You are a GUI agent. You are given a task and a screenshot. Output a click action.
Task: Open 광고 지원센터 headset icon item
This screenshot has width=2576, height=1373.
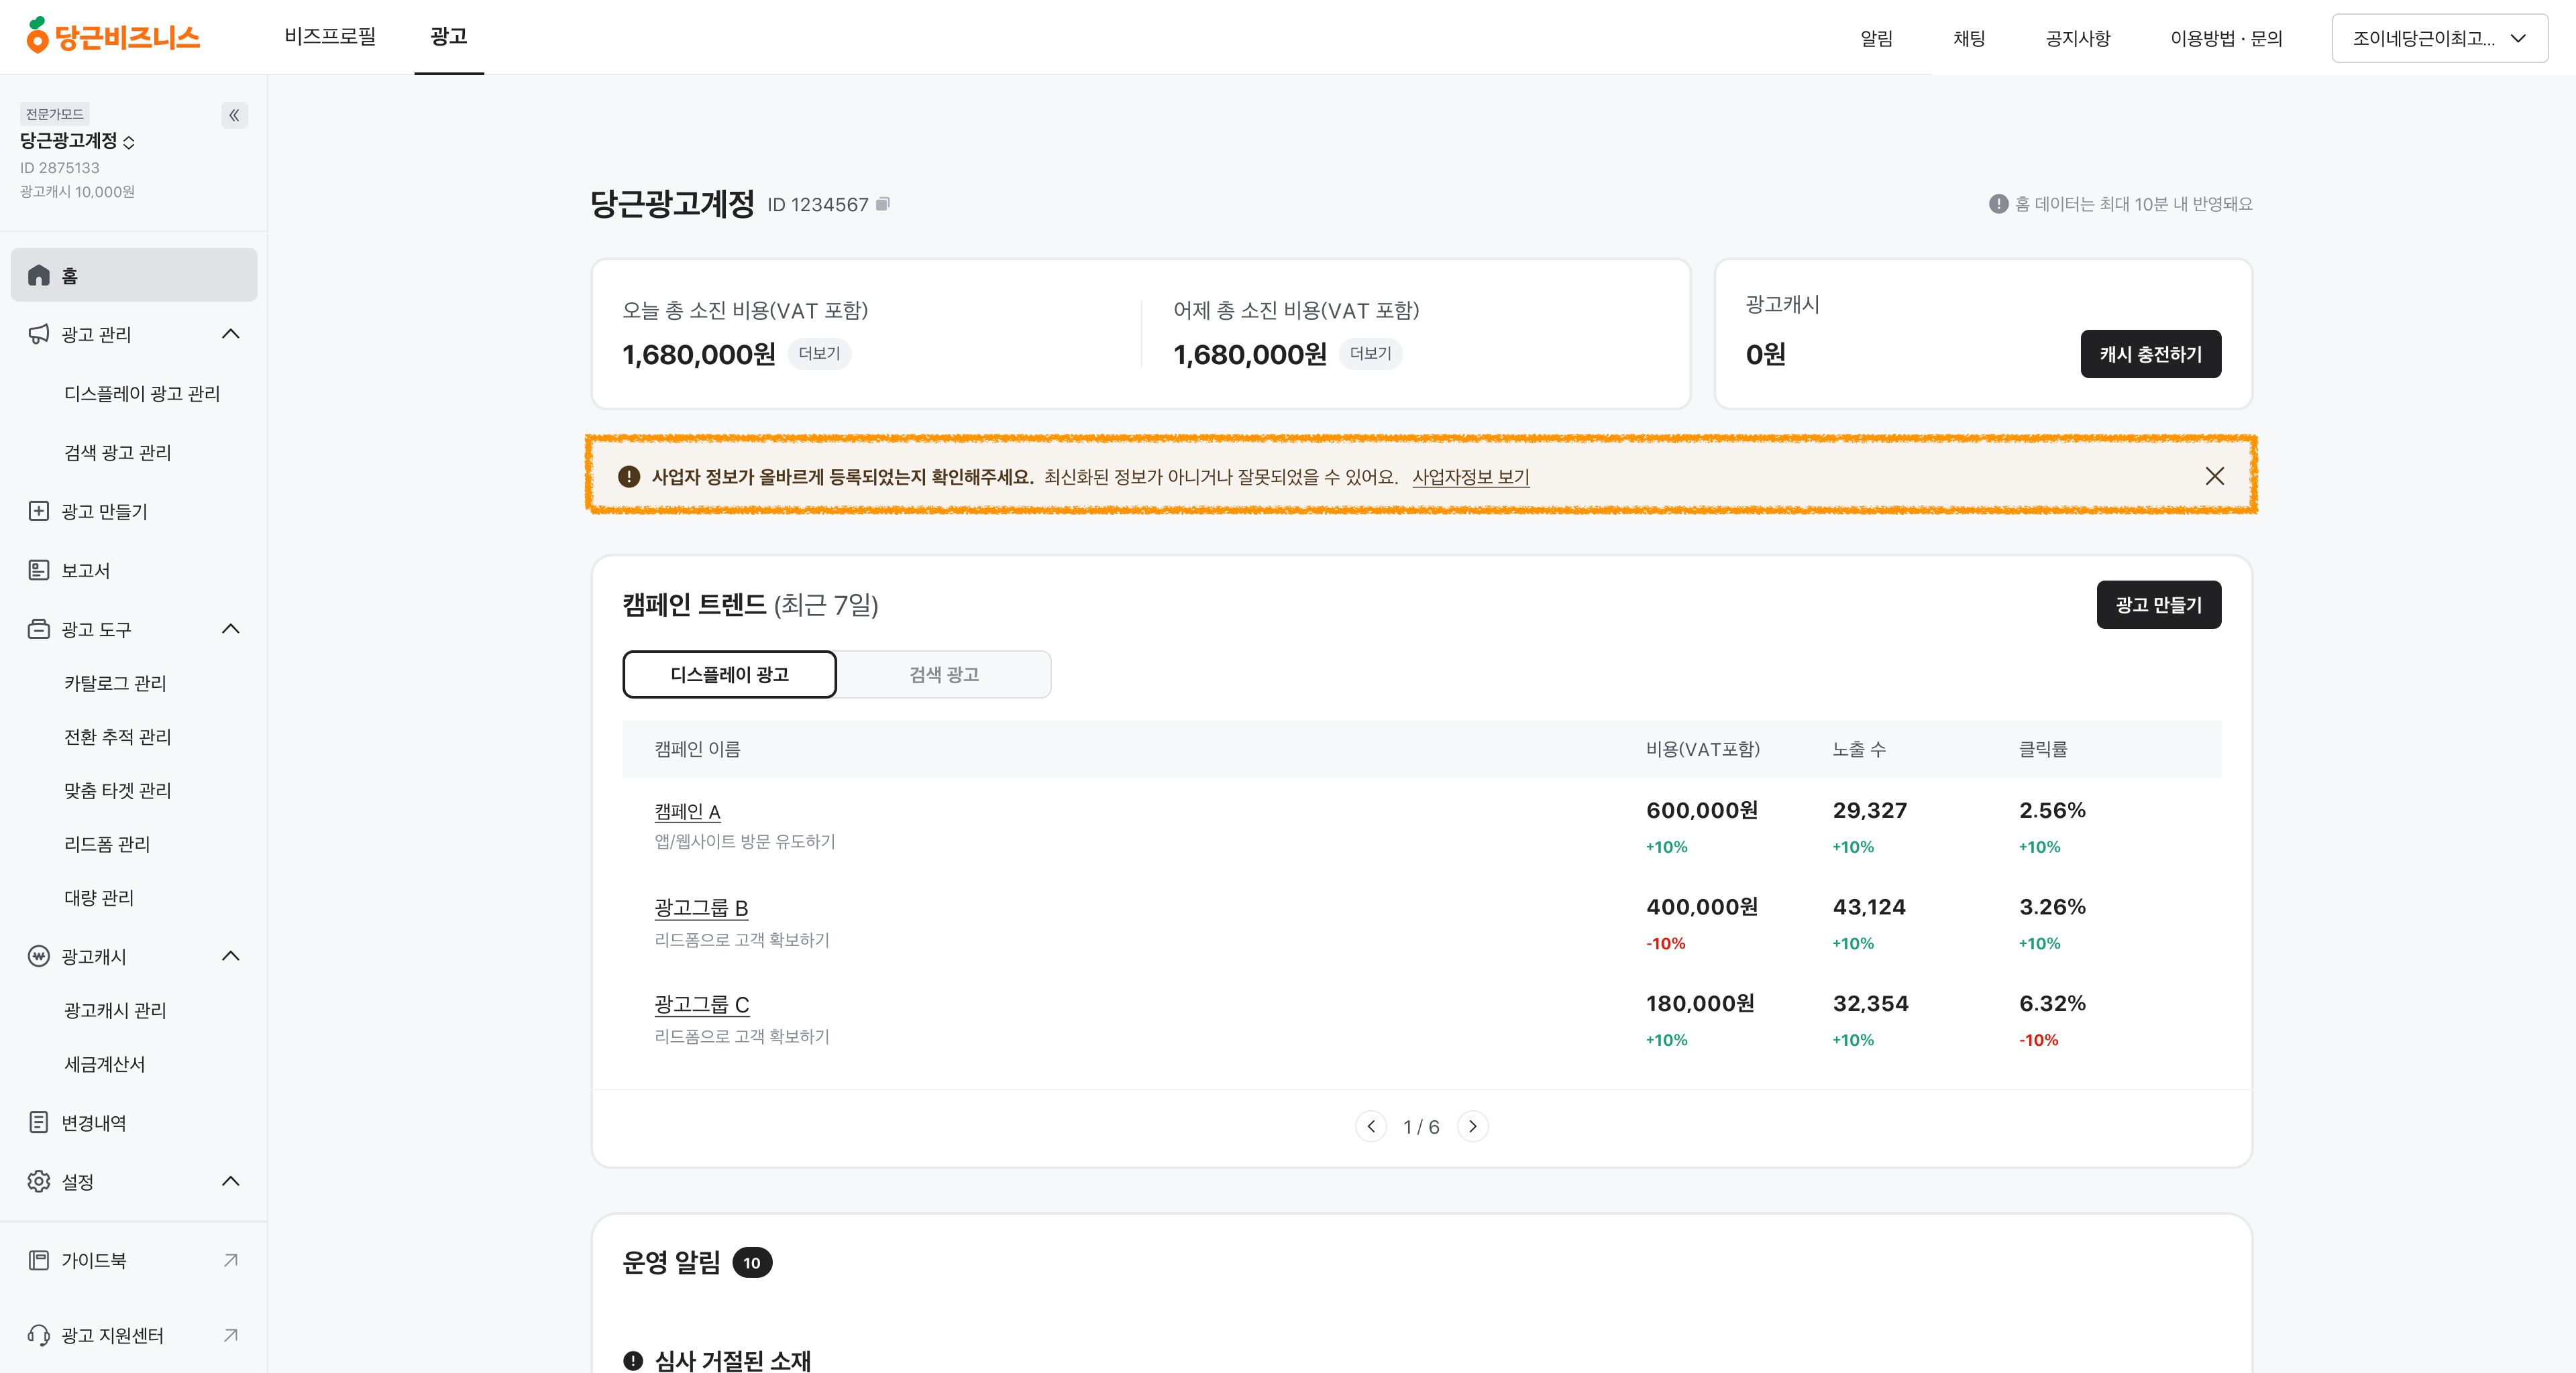[39, 1335]
